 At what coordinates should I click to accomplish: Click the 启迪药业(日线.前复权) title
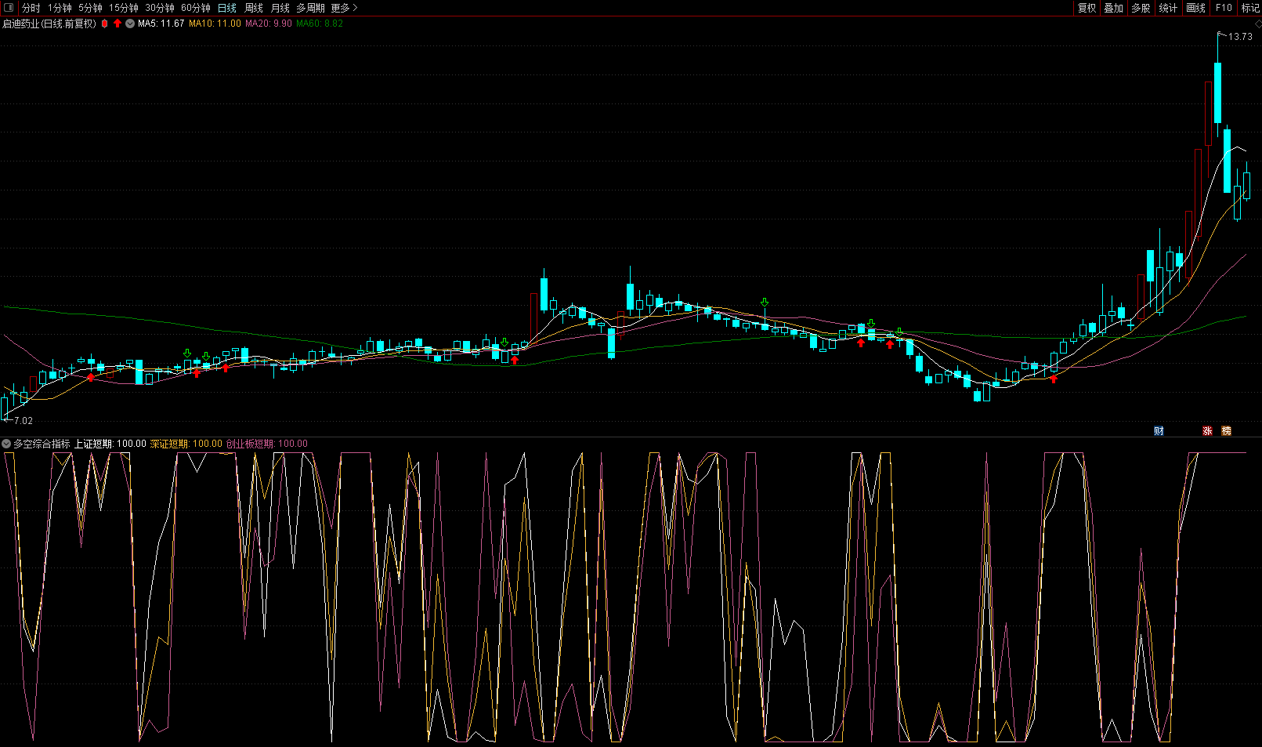click(49, 24)
